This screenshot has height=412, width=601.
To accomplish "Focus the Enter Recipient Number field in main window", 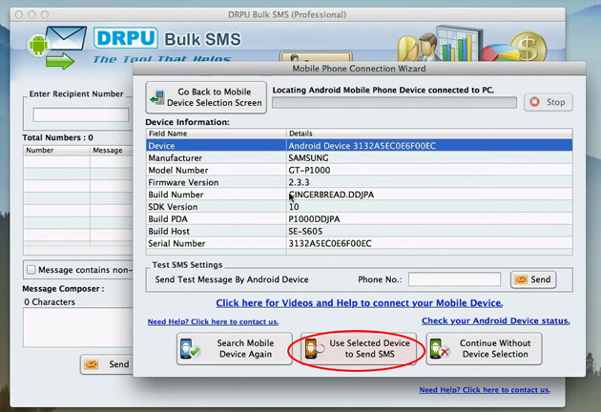I will [x=81, y=114].
